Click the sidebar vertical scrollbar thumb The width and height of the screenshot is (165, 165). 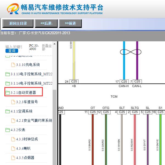coord(54,127)
